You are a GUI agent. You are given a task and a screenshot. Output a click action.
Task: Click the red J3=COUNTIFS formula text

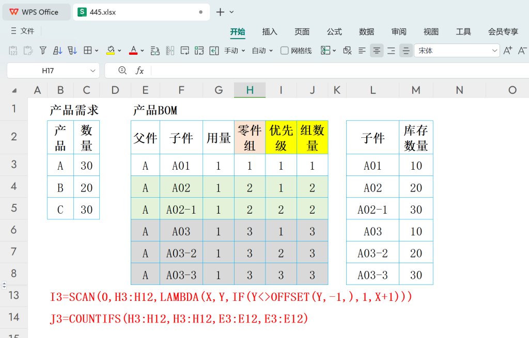tap(179, 318)
